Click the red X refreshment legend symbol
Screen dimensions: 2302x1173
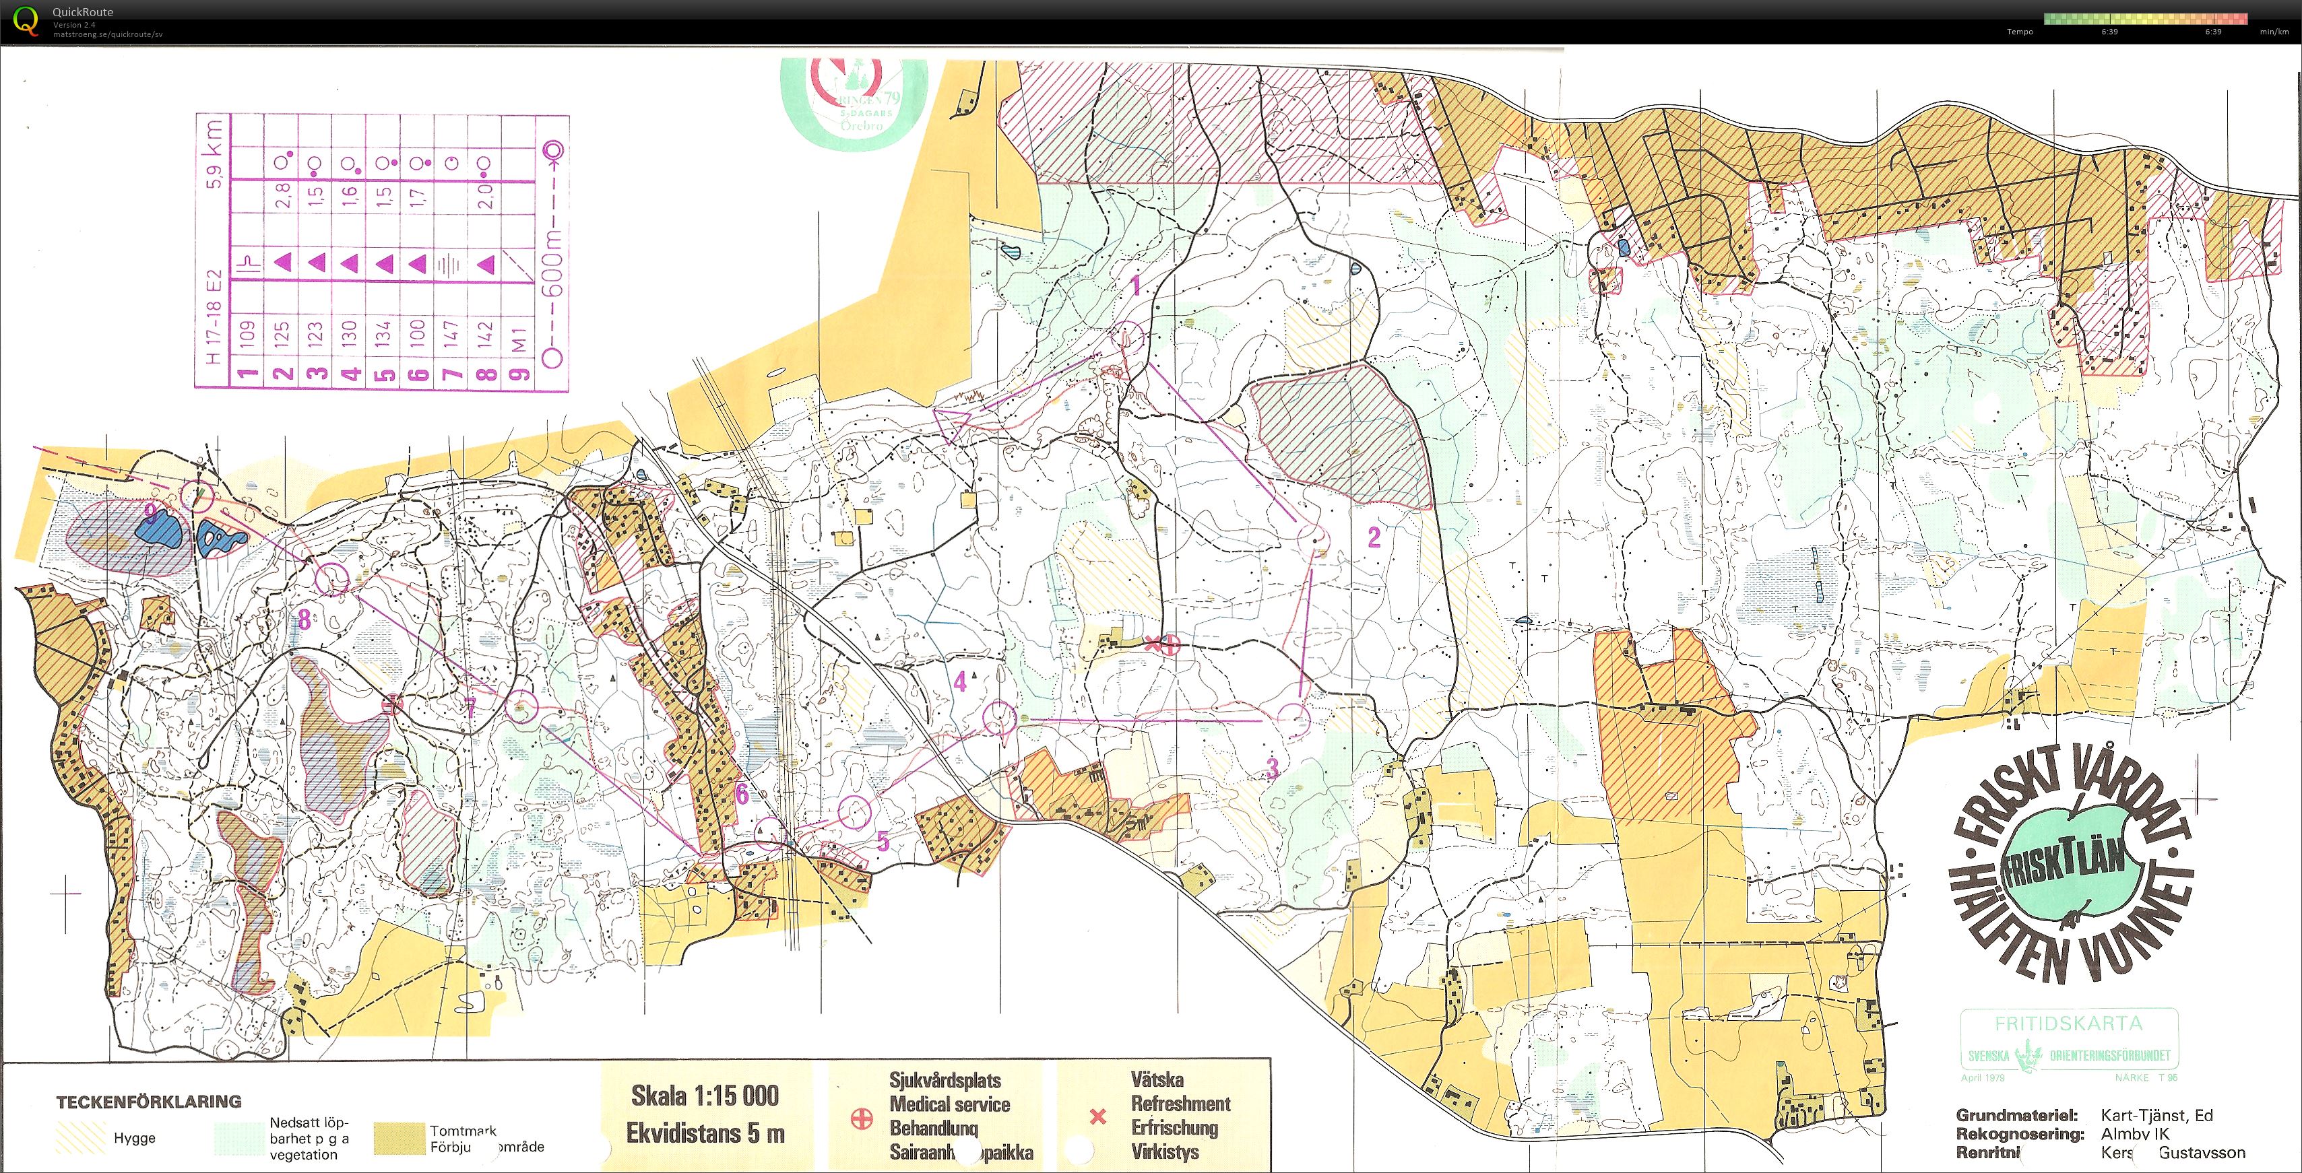click(1098, 1116)
